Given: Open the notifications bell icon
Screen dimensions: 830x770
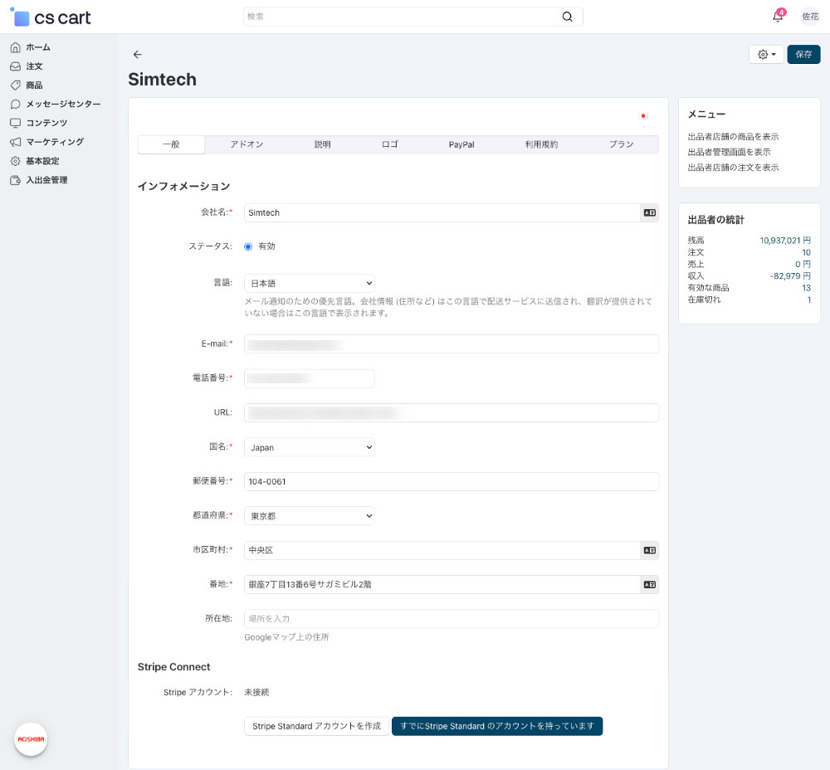Looking at the screenshot, I should coord(778,17).
